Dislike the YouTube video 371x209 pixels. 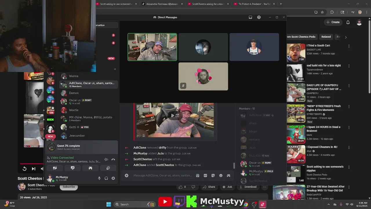point(193,187)
